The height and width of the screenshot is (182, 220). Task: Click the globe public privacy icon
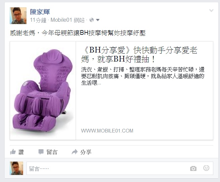(91, 20)
